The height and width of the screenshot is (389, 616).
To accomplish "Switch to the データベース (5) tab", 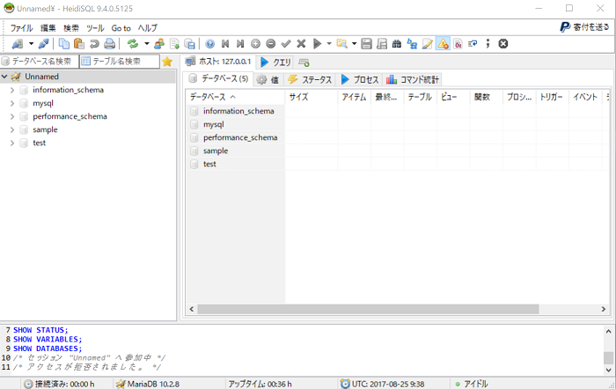I will pos(219,78).
